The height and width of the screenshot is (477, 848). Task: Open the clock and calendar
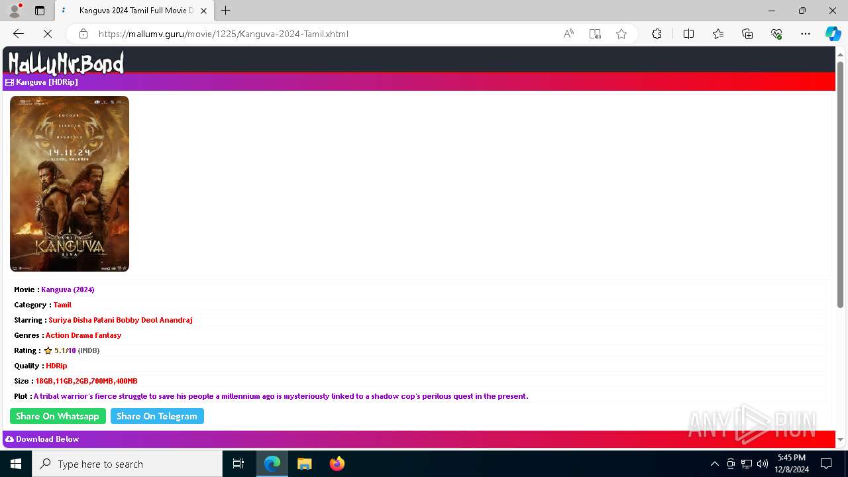792,464
